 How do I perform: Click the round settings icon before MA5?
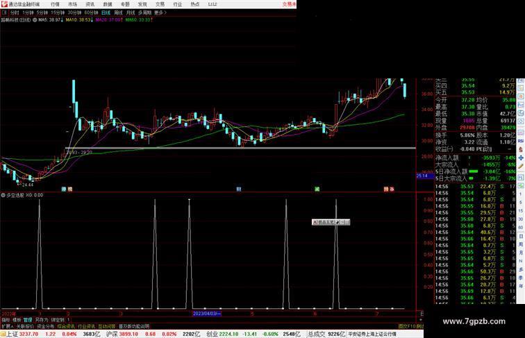(x=35, y=20)
